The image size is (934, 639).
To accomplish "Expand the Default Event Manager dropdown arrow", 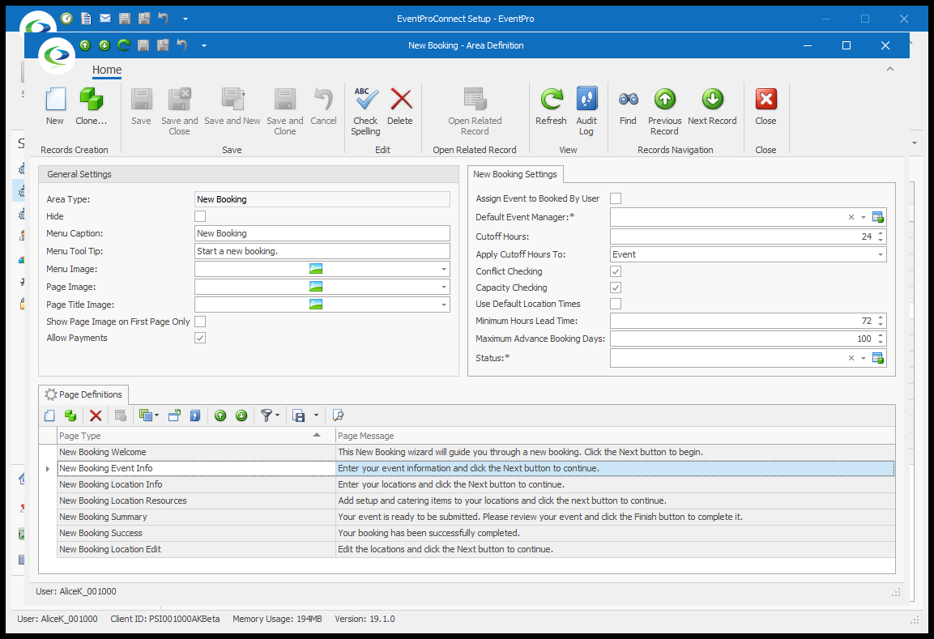I will [863, 217].
